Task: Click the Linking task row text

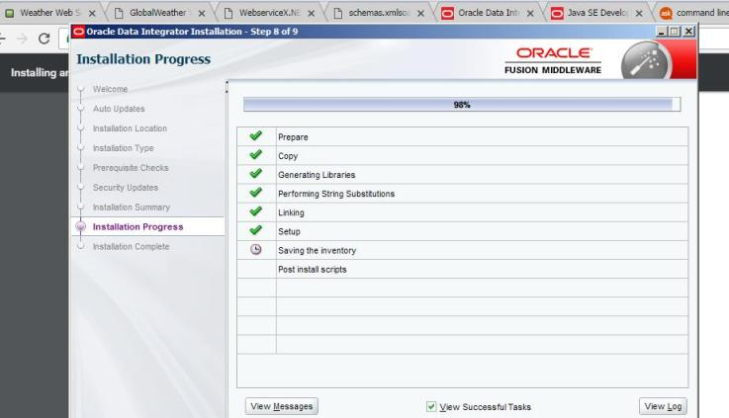Action: point(291,212)
